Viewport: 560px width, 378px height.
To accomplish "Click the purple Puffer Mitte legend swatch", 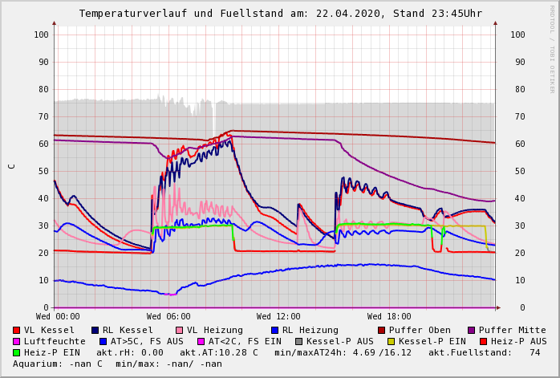I will tap(472, 330).
